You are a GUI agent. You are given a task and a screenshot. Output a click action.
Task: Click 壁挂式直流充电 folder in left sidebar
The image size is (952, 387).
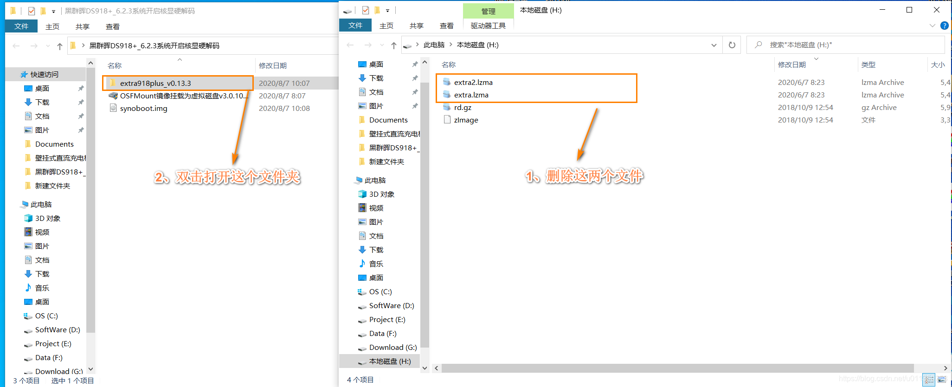click(x=56, y=158)
